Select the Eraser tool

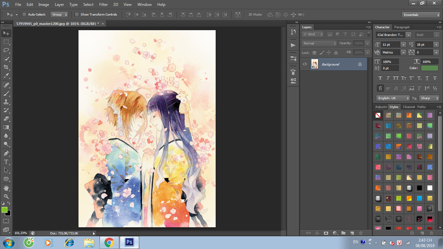(6, 119)
